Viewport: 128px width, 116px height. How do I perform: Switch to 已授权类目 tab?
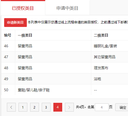pyautogui.click(x=23, y=8)
